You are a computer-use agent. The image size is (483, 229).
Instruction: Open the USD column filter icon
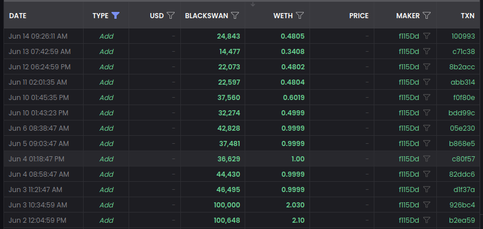(171, 16)
